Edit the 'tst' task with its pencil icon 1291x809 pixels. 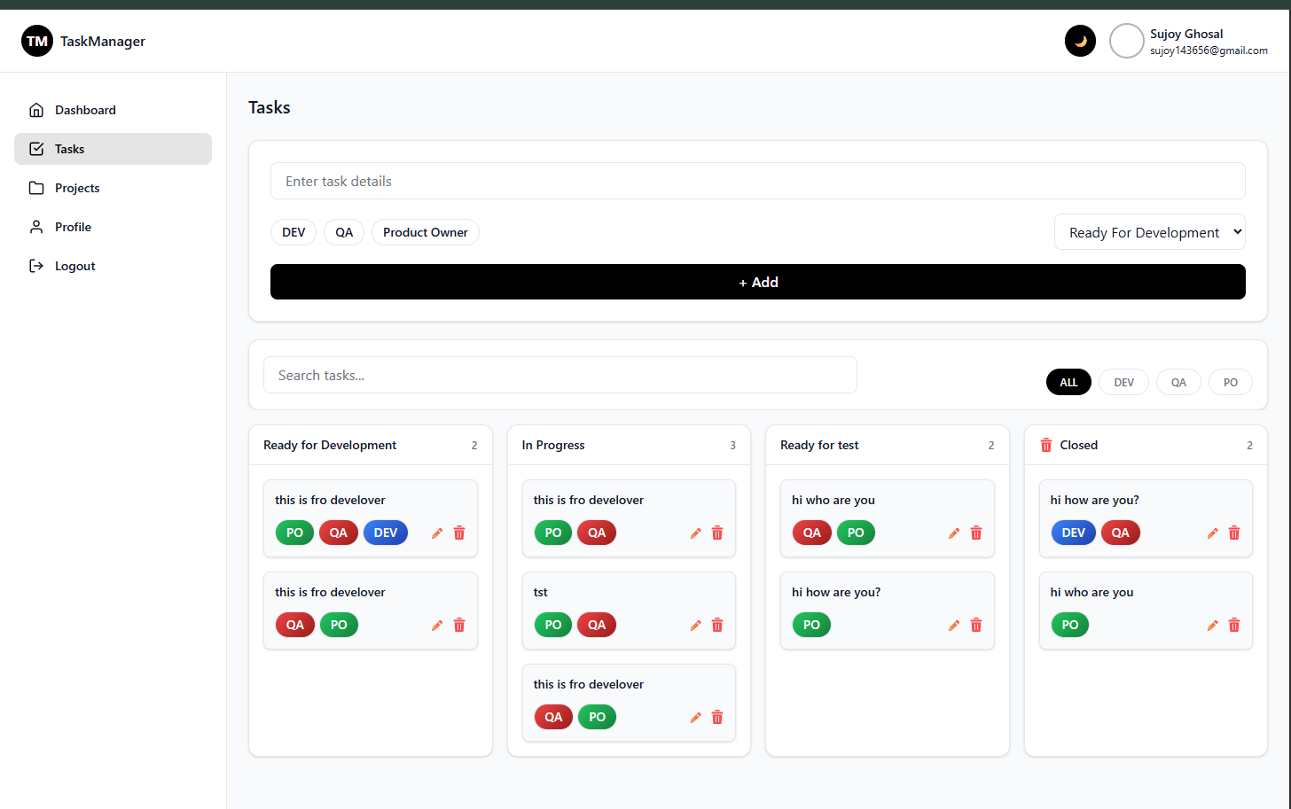pos(695,625)
